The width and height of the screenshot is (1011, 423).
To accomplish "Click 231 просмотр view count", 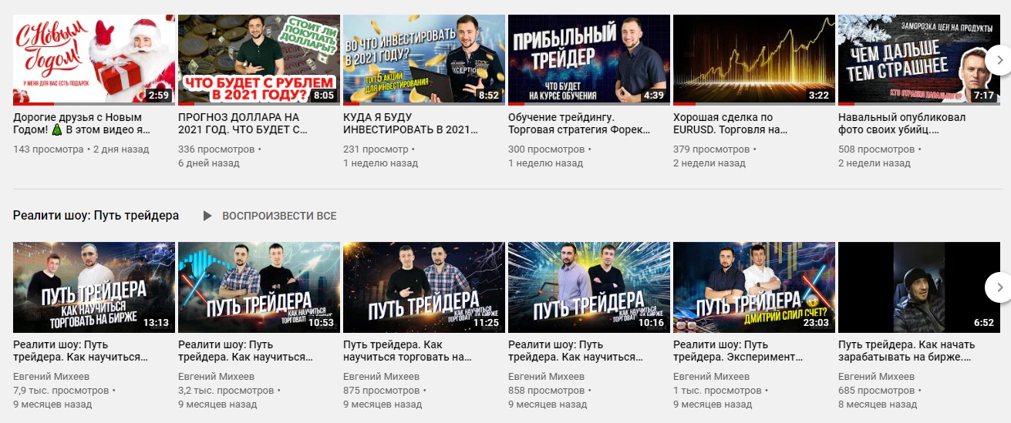I will (x=376, y=149).
